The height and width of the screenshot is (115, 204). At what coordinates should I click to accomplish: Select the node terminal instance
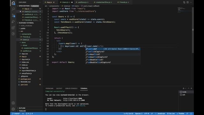(x=186, y=92)
